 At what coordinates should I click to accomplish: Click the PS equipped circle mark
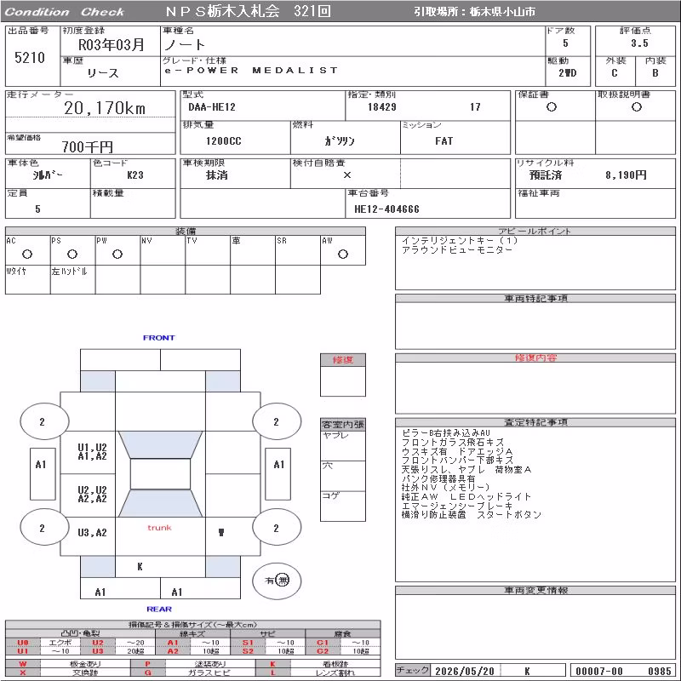coord(72,254)
